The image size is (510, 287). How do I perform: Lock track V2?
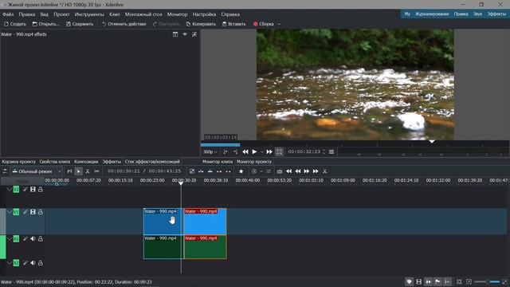(x=41, y=189)
